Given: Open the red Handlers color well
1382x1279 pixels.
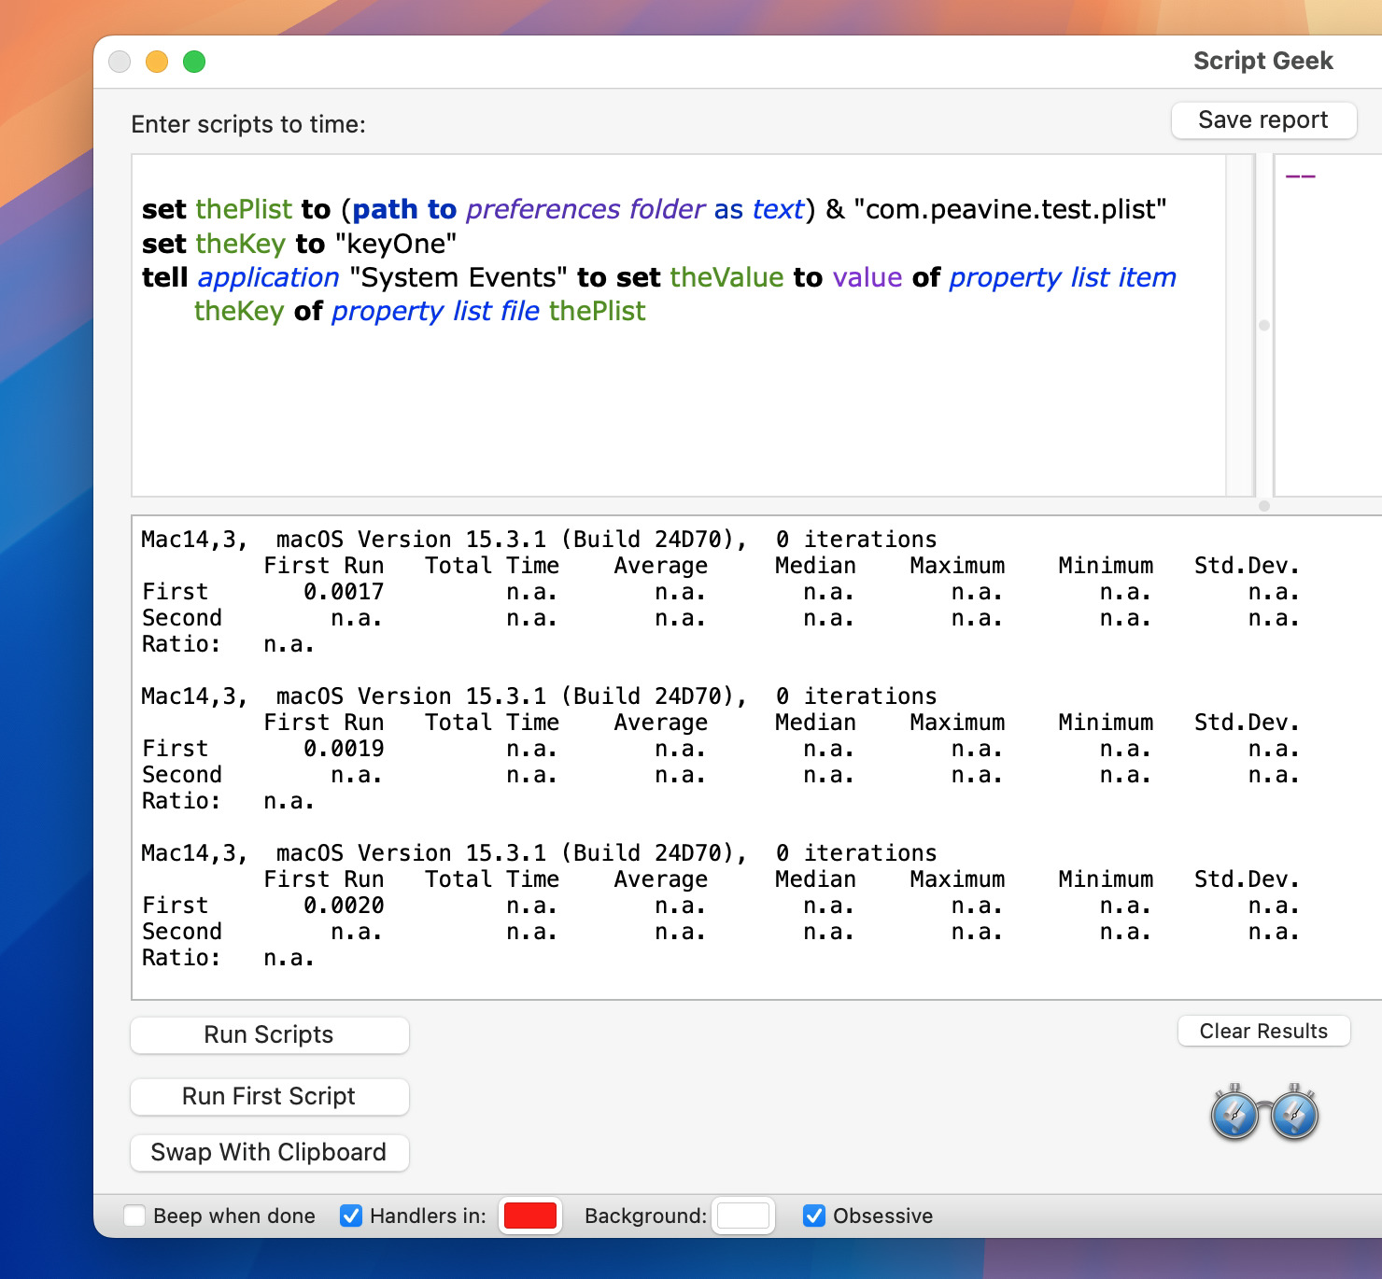Looking at the screenshot, I should pyautogui.click(x=530, y=1216).
